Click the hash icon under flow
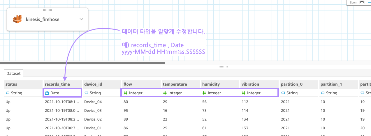The height and width of the screenshot is (136, 371). 126,93
